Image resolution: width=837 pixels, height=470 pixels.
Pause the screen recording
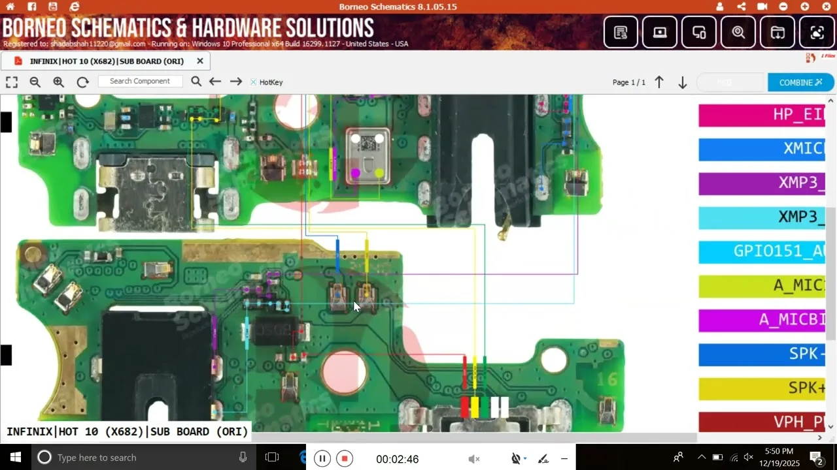point(322,459)
